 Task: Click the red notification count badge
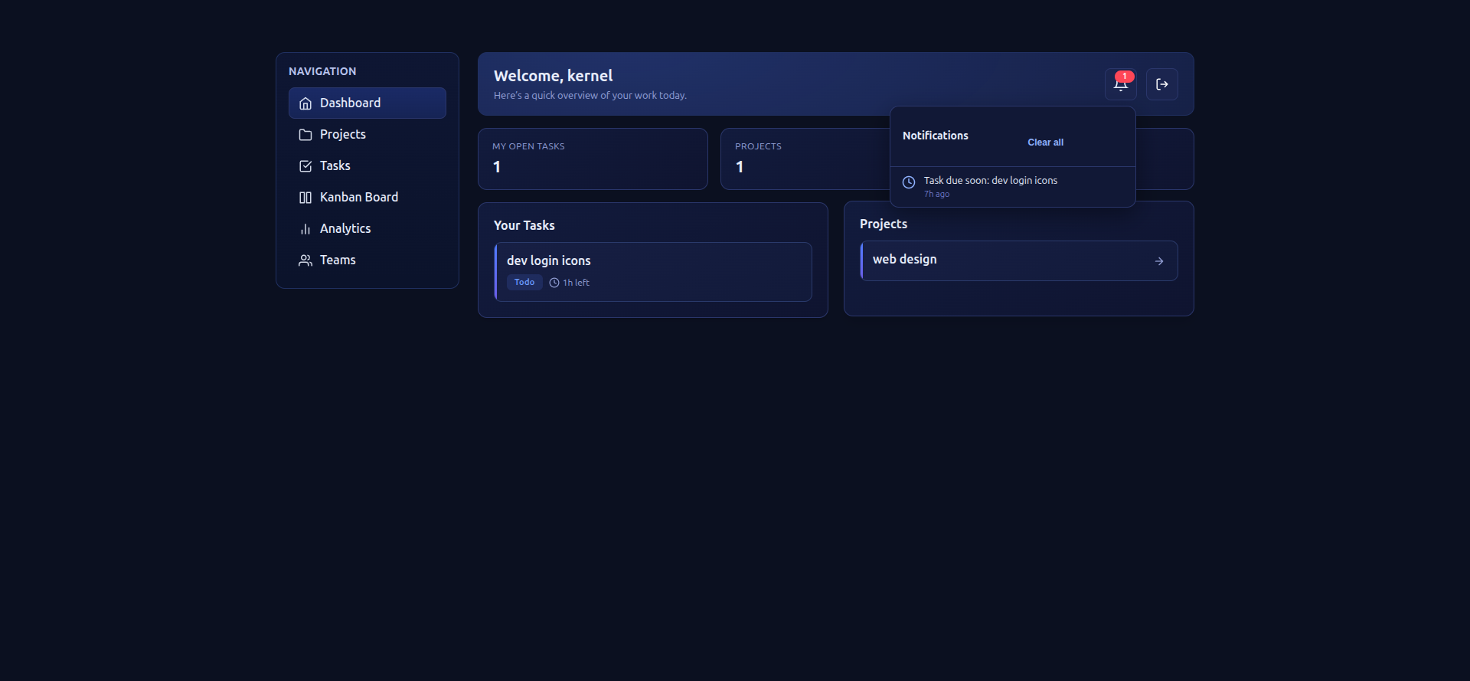point(1125,76)
